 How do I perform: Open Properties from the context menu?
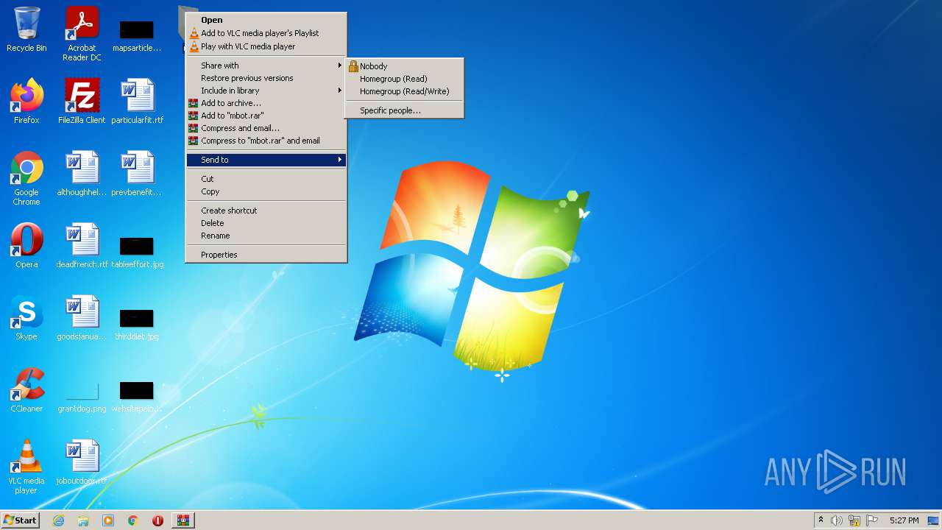266,255
